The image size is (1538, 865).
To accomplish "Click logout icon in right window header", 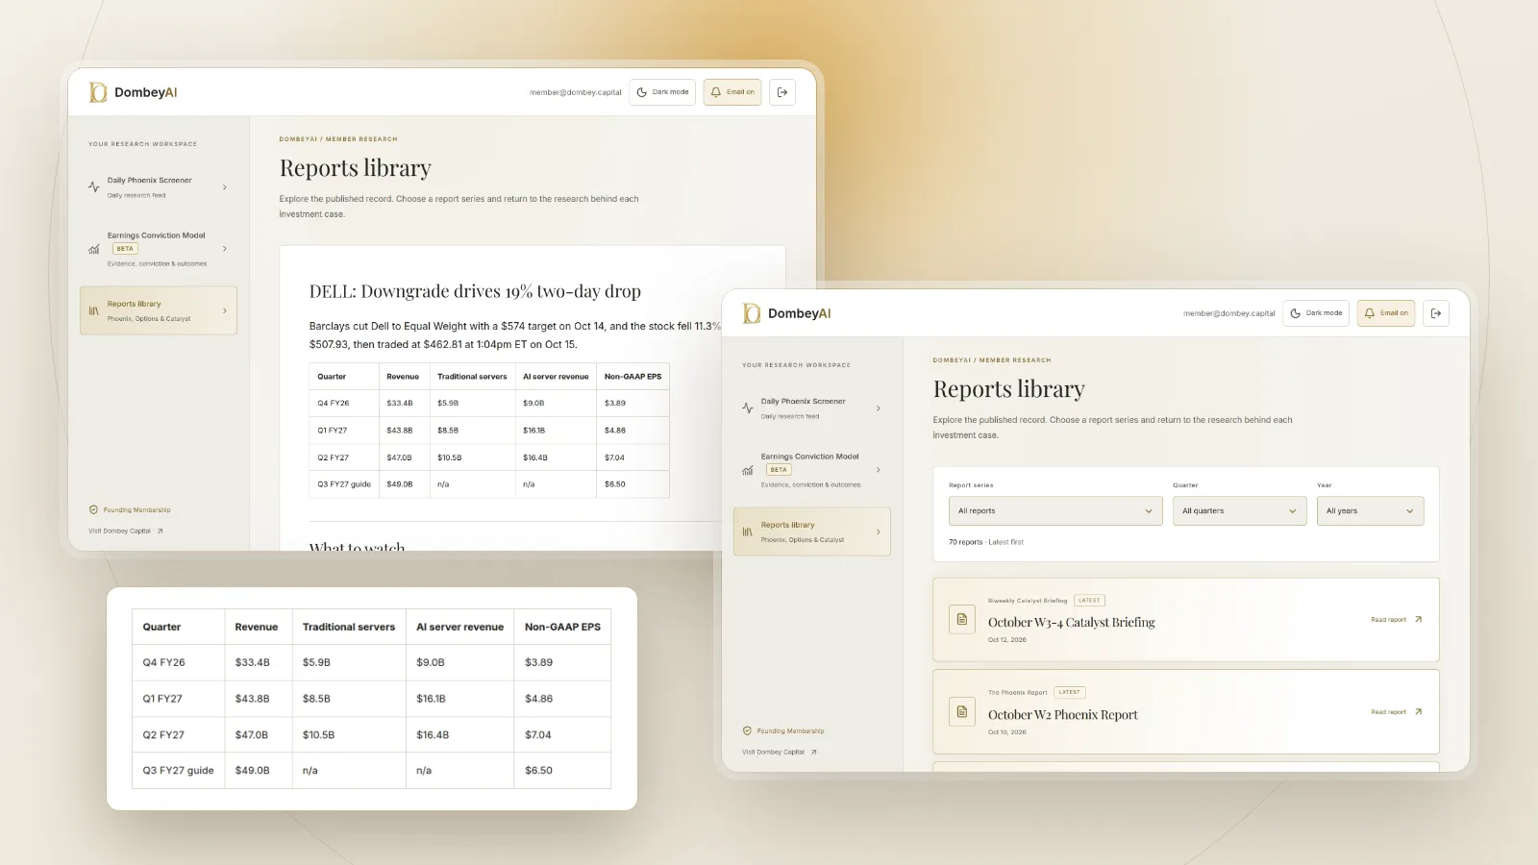I will tap(1436, 313).
